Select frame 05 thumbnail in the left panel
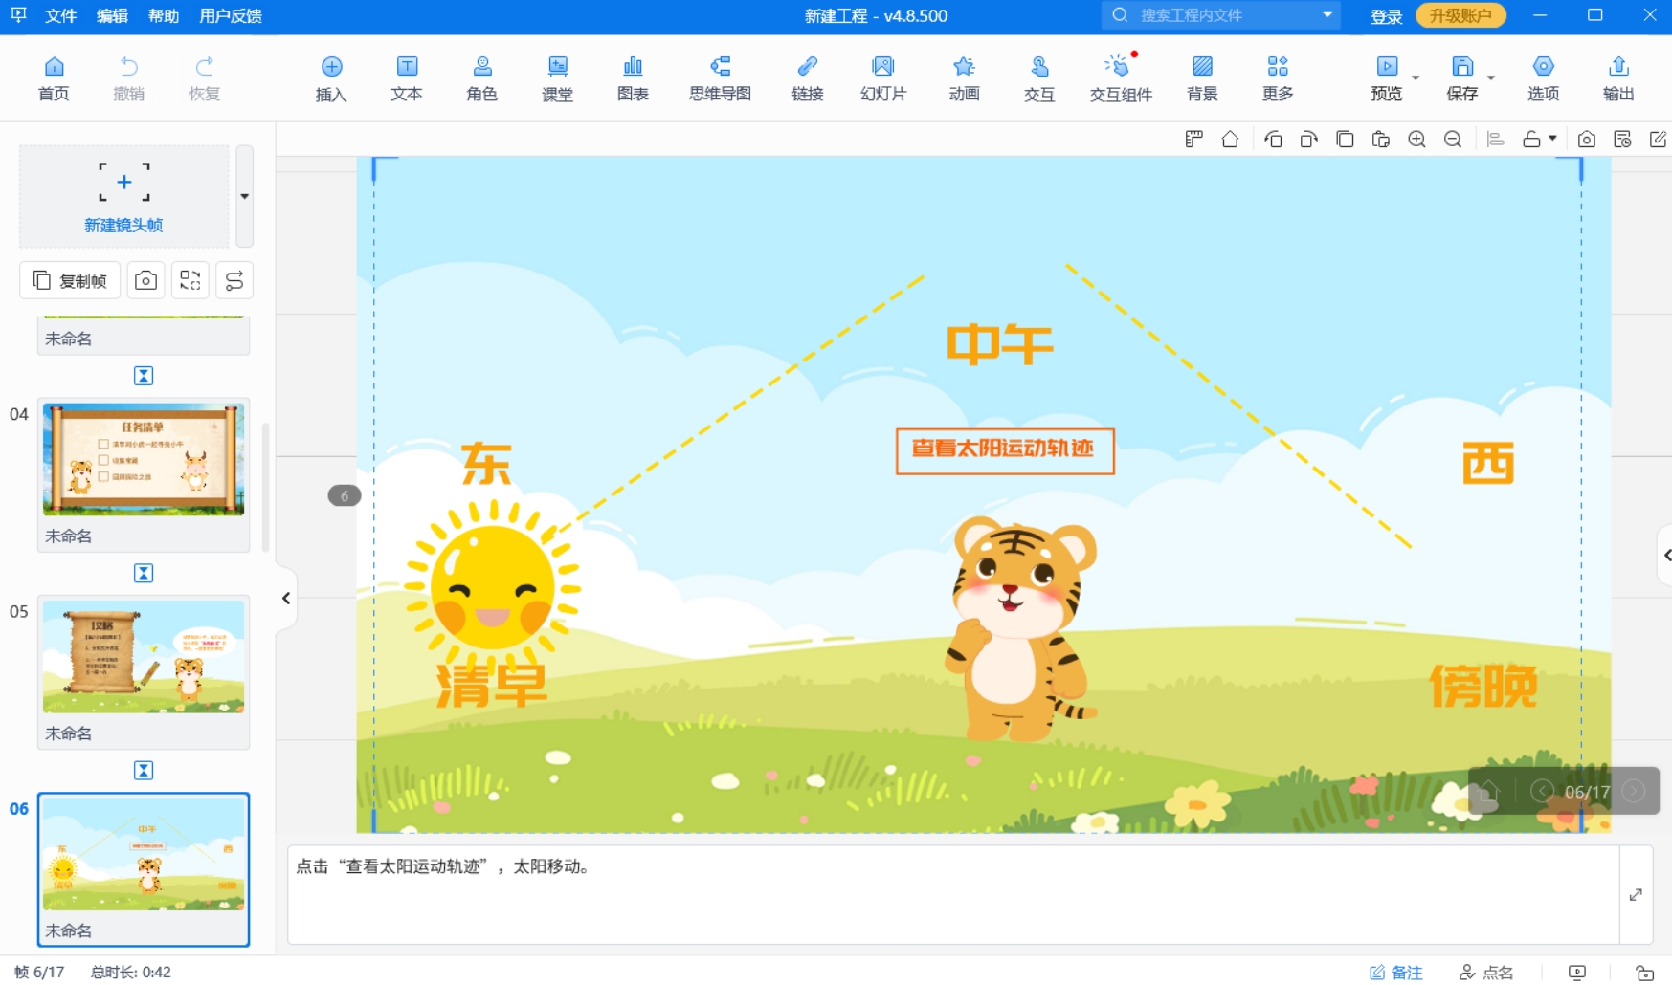1672x985 pixels. point(143,657)
